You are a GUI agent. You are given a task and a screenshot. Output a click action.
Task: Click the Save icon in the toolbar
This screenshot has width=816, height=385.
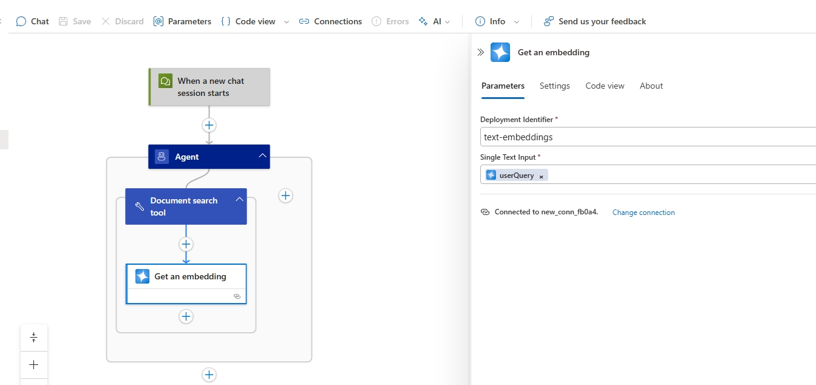(x=61, y=21)
